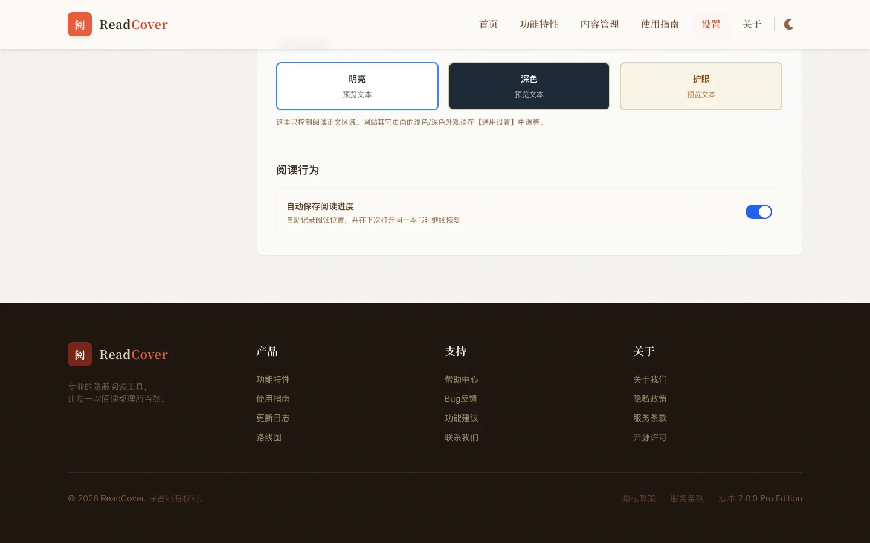
Task: Select the 护眼 reading theme card
Action: click(701, 86)
